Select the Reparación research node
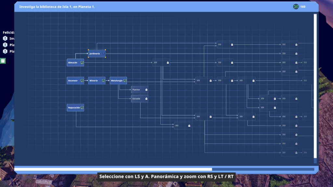333x187 pixels. click(x=74, y=108)
